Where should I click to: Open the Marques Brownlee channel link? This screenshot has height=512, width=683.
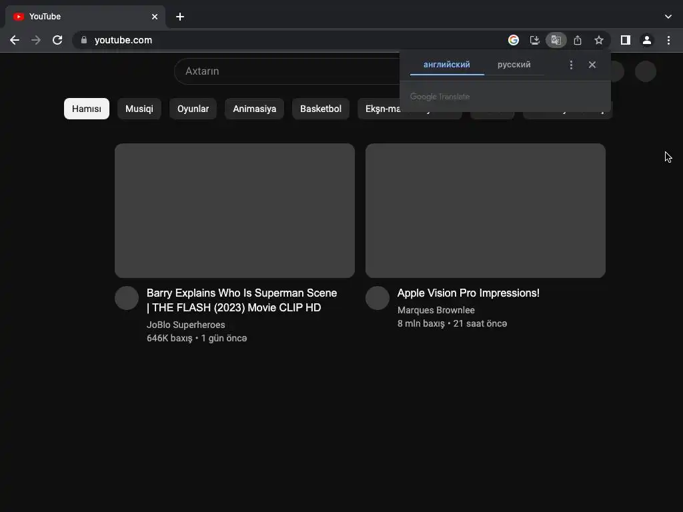[436, 310]
